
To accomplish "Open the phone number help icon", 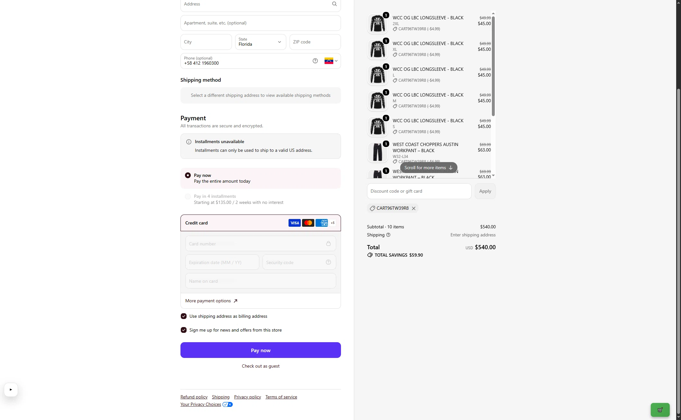I will pyautogui.click(x=315, y=61).
